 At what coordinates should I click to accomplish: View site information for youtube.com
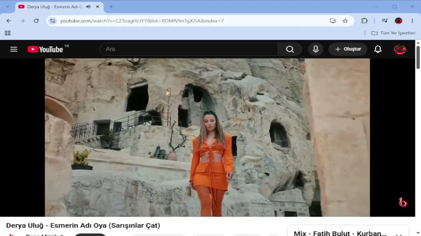click(x=52, y=21)
